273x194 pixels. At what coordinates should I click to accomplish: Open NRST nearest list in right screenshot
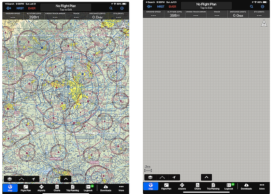(160, 7)
